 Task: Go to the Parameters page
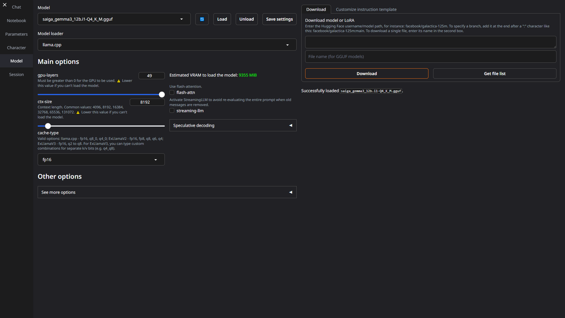click(16, 34)
